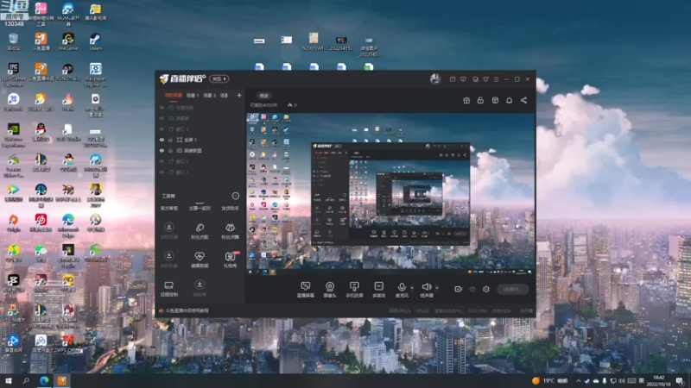The image size is (691, 388).
Task: Expand speaker options arrow beside 扬声器
Action: click(x=437, y=288)
